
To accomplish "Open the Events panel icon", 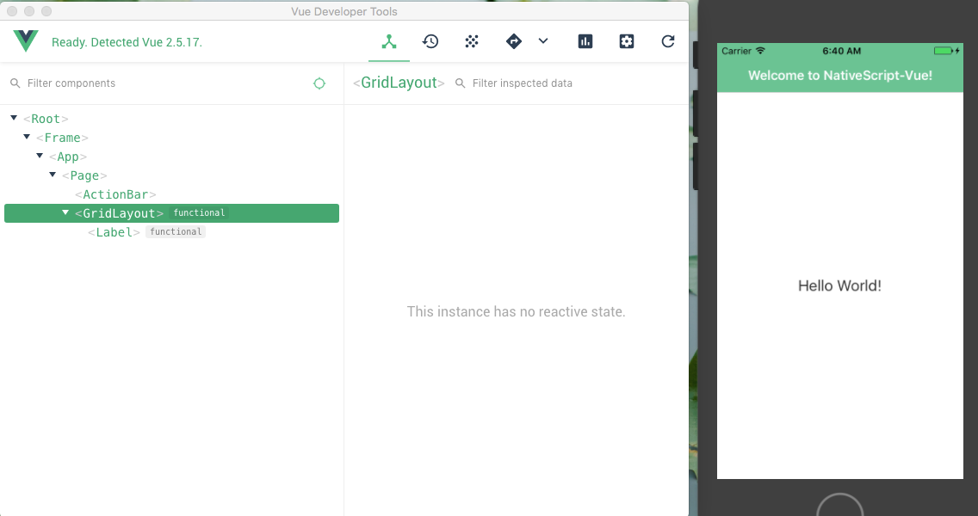I will (471, 40).
